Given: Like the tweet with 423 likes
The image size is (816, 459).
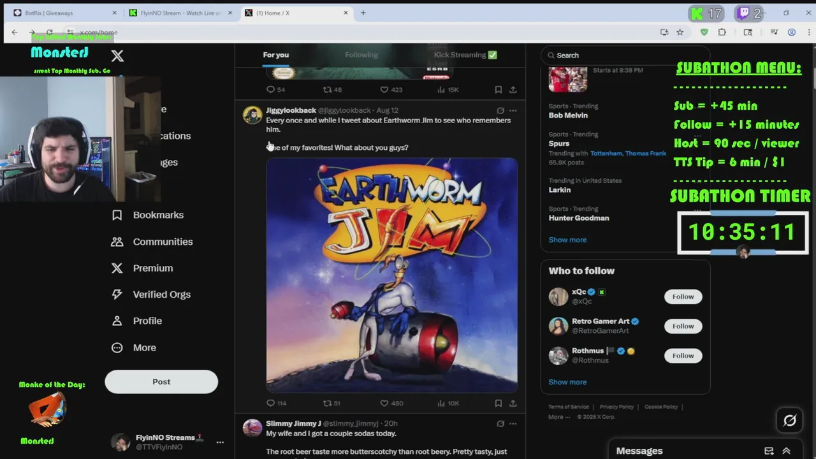Looking at the screenshot, I should (x=391, y=90).
